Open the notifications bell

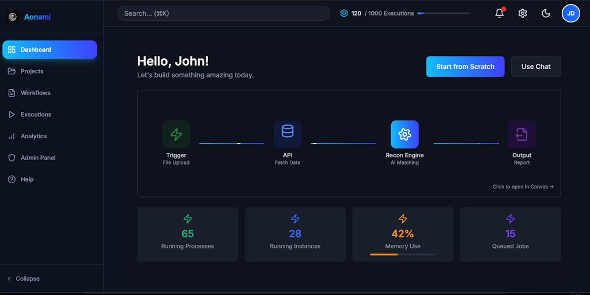[x=500, y=13]
